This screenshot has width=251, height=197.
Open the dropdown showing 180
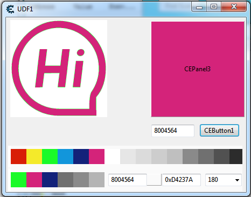click(224, 180)
